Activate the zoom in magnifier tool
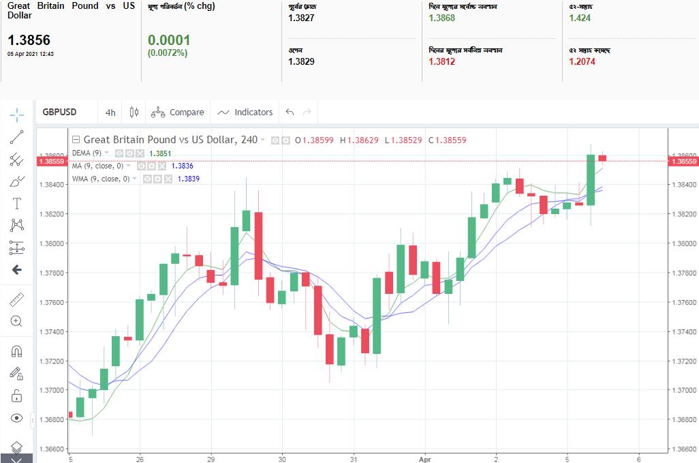 point(17,321)
